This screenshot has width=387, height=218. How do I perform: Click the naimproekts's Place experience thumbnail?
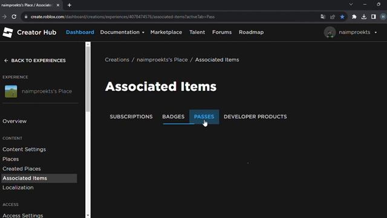[11, 91]
